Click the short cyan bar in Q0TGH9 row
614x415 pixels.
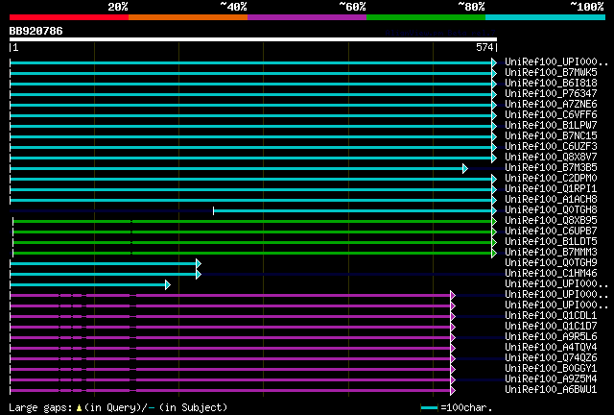click(103, 263)
